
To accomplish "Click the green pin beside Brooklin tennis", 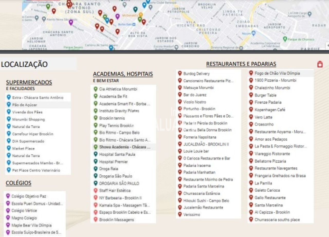I will click(96, 118).
